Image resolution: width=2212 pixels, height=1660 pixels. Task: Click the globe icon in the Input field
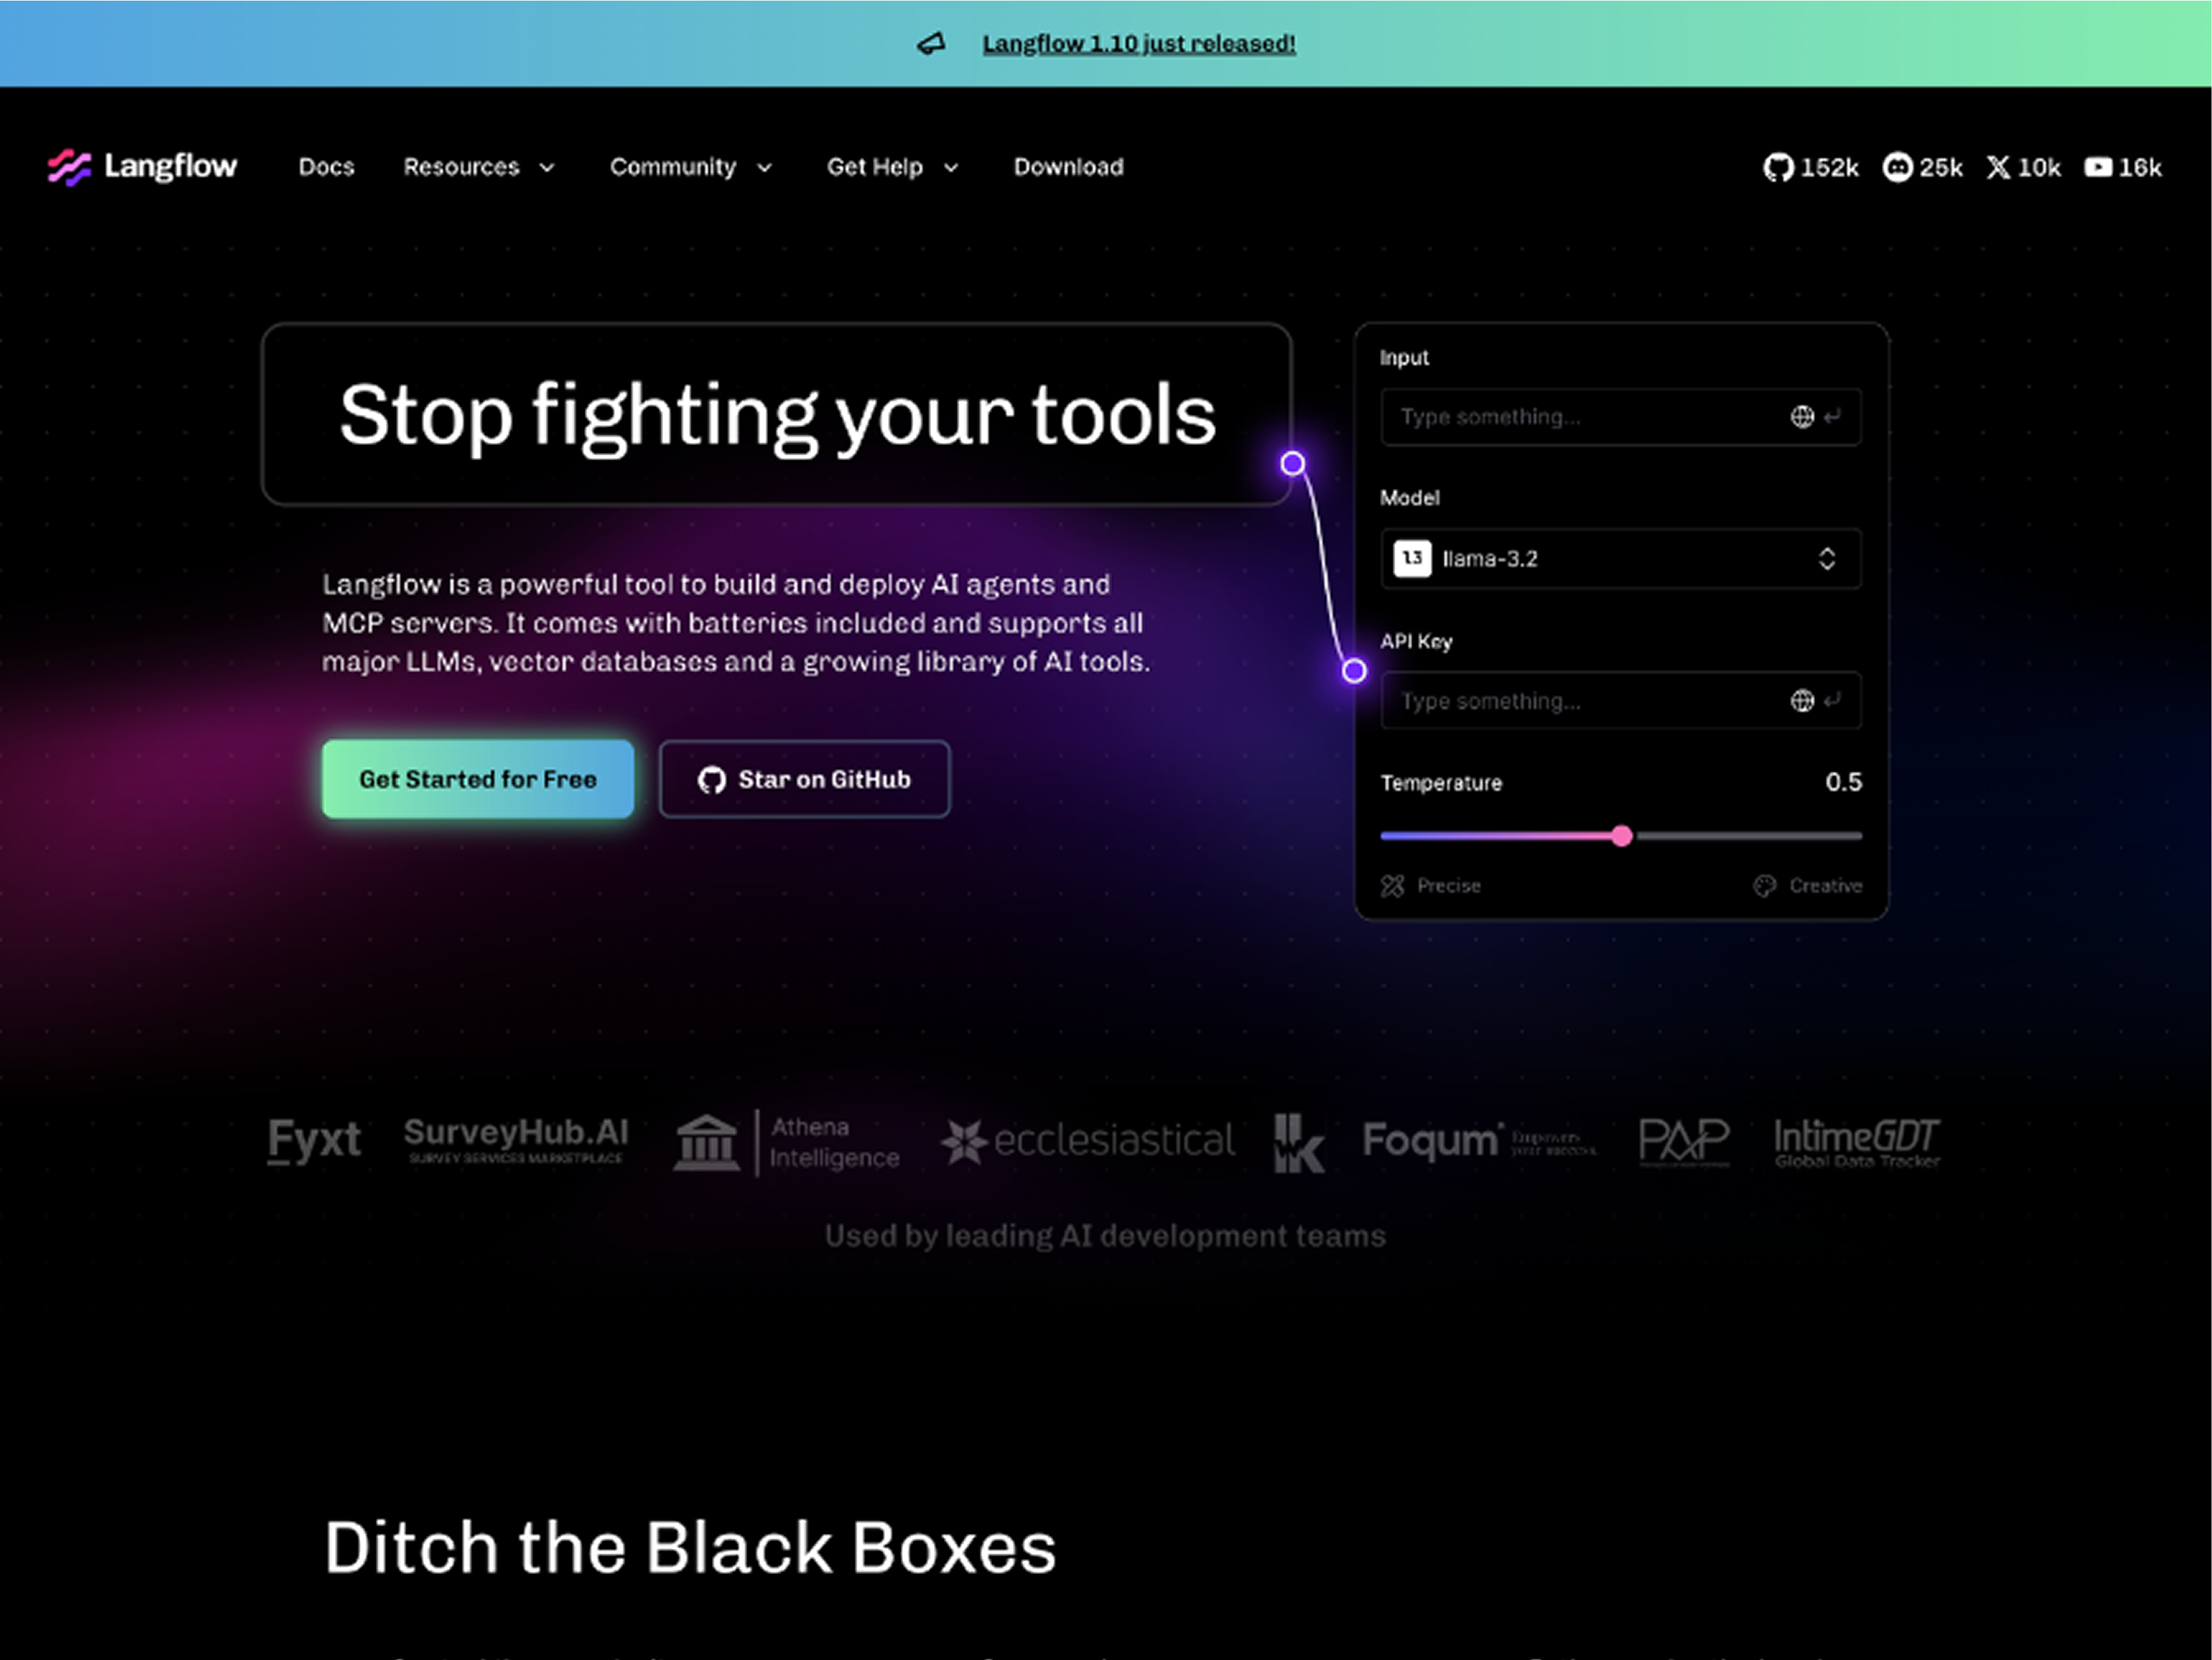click(1802, 417)
